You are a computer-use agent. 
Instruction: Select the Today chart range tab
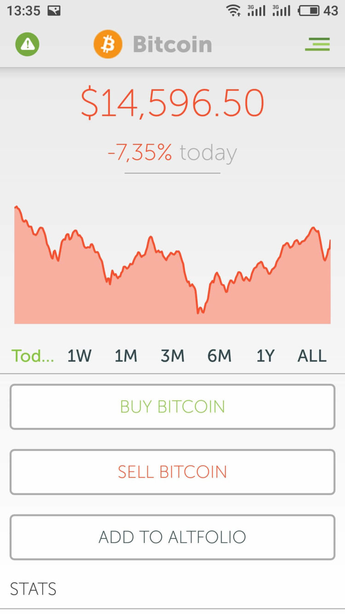coord(33,356)
